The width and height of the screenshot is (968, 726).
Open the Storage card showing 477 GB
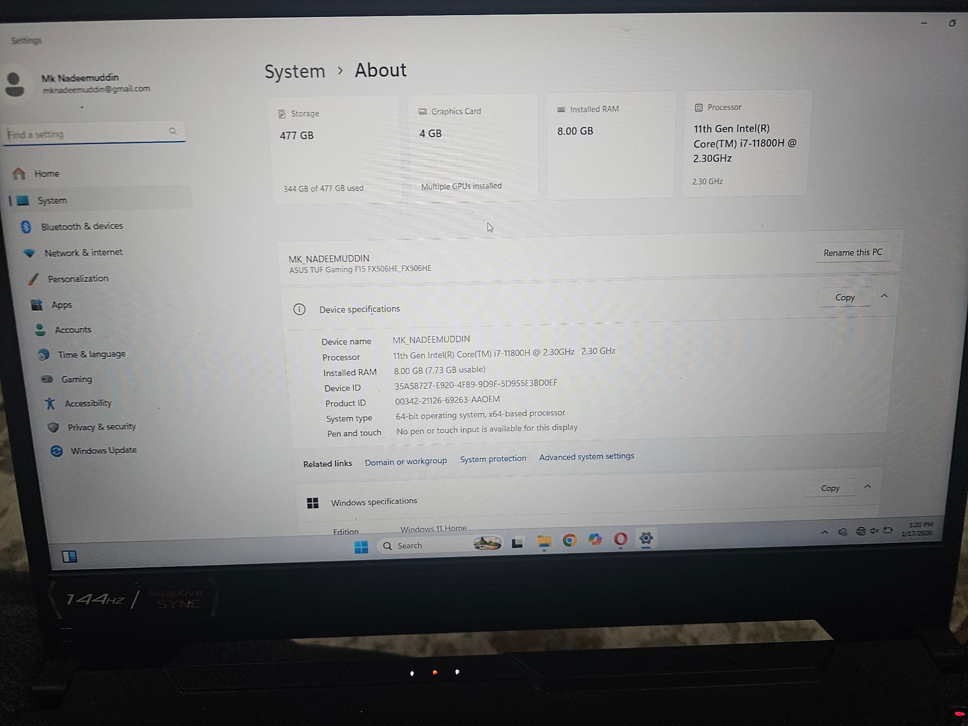tap(334, 150)
